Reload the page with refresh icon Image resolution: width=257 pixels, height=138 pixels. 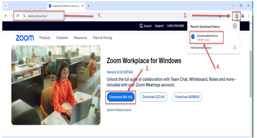pos(17,16)
